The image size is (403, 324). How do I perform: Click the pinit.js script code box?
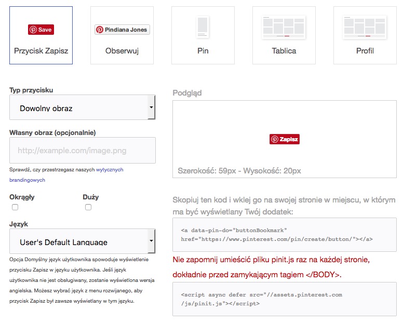coord(284,299)
